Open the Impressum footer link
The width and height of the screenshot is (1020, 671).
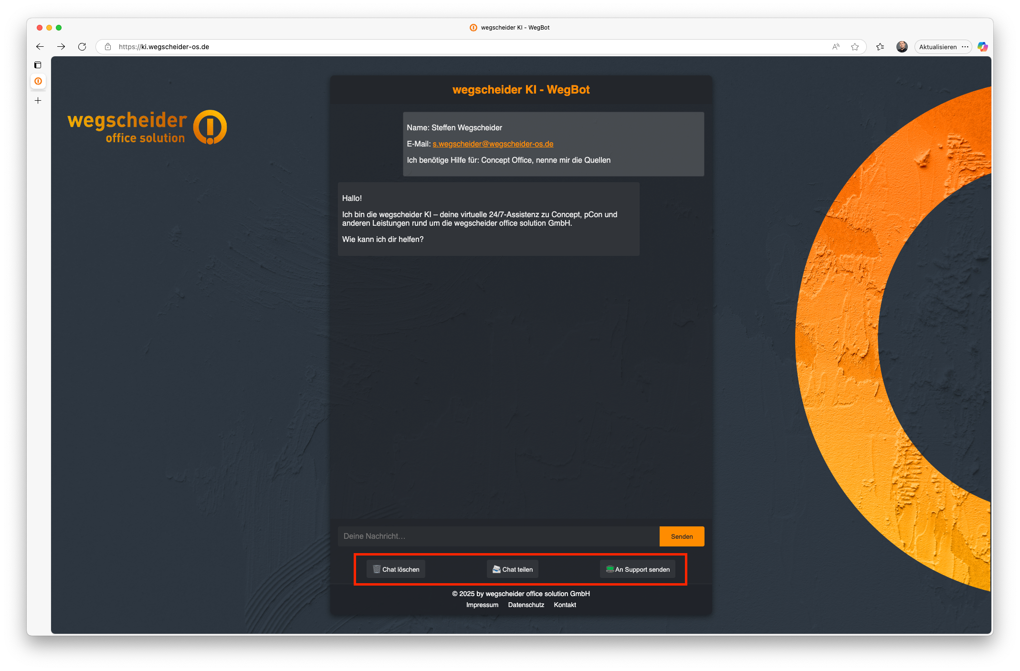point(482,605)
